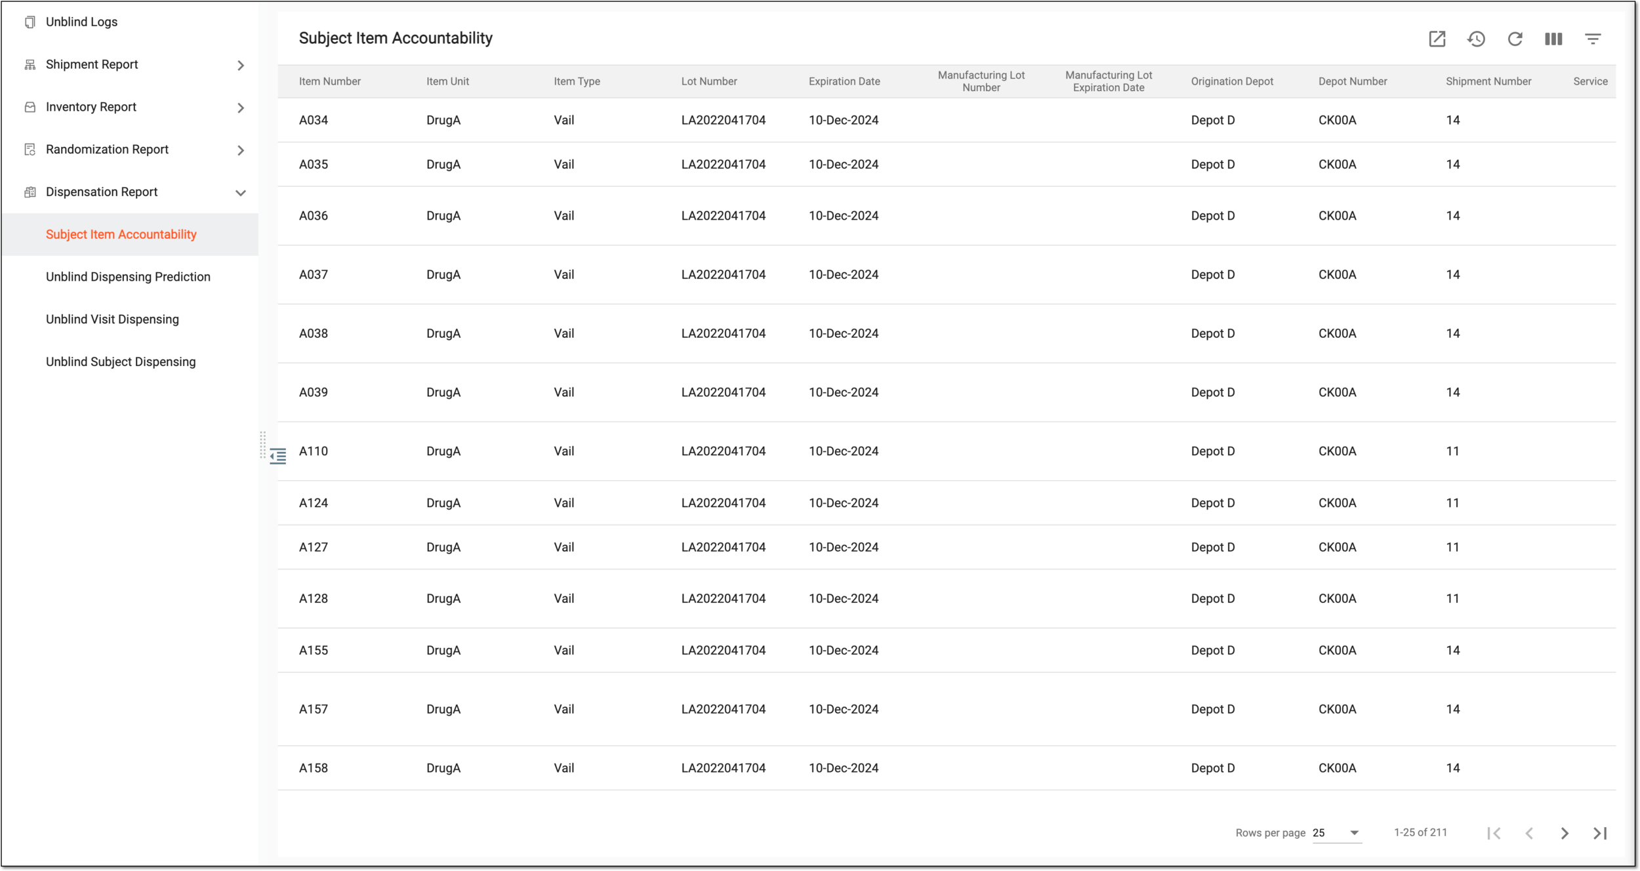Sort by the Shipment Number column header
This screenshot has height=871, width=1640.
(1488, 81)
